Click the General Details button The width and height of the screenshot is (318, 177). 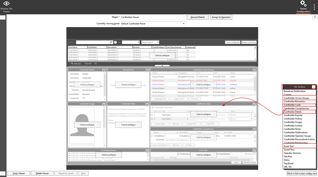197,17
